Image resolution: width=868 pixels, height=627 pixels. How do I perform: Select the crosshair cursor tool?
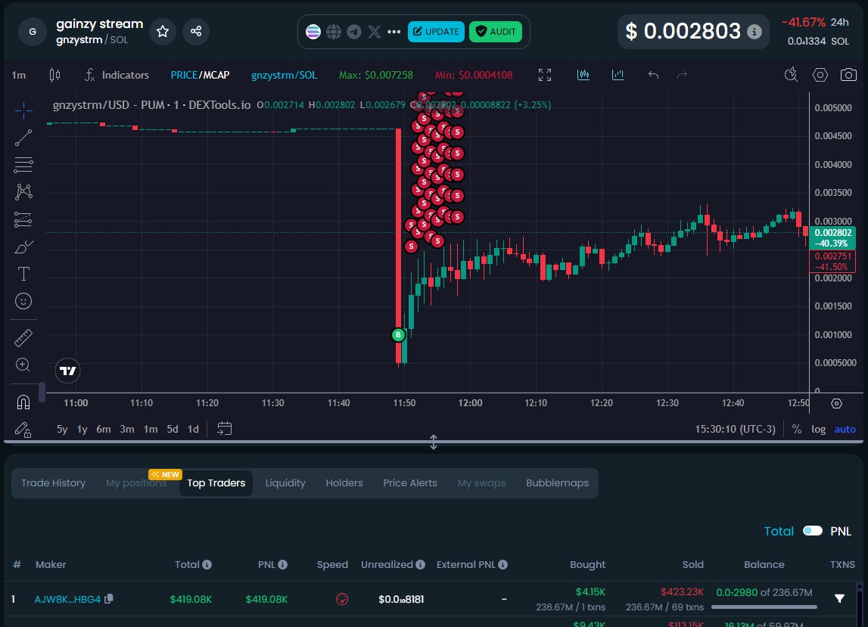tap(23, 110)
